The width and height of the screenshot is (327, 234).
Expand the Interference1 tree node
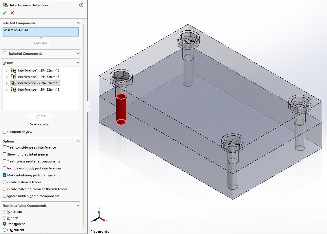coord(7,71)
